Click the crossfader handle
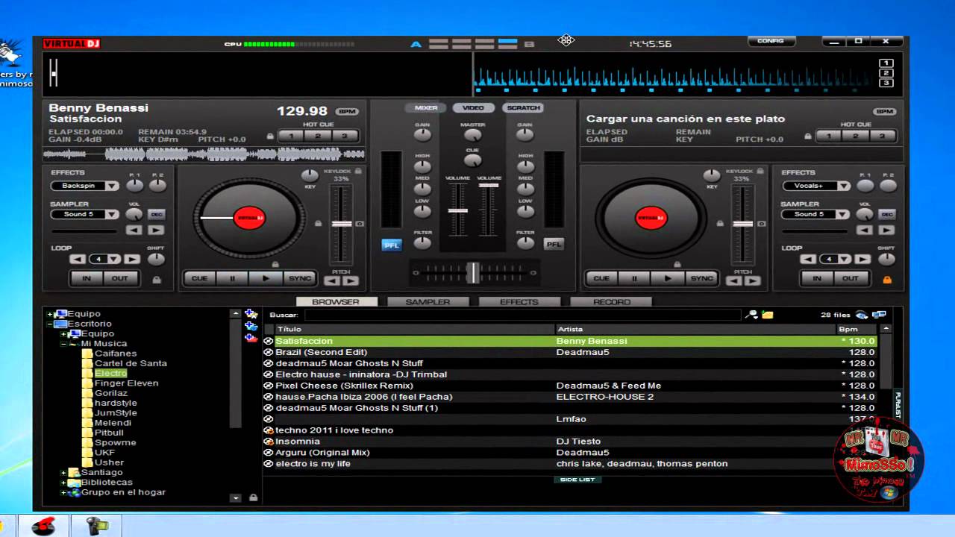This screenshot has height=537, width=955. (x=473, y=272)
